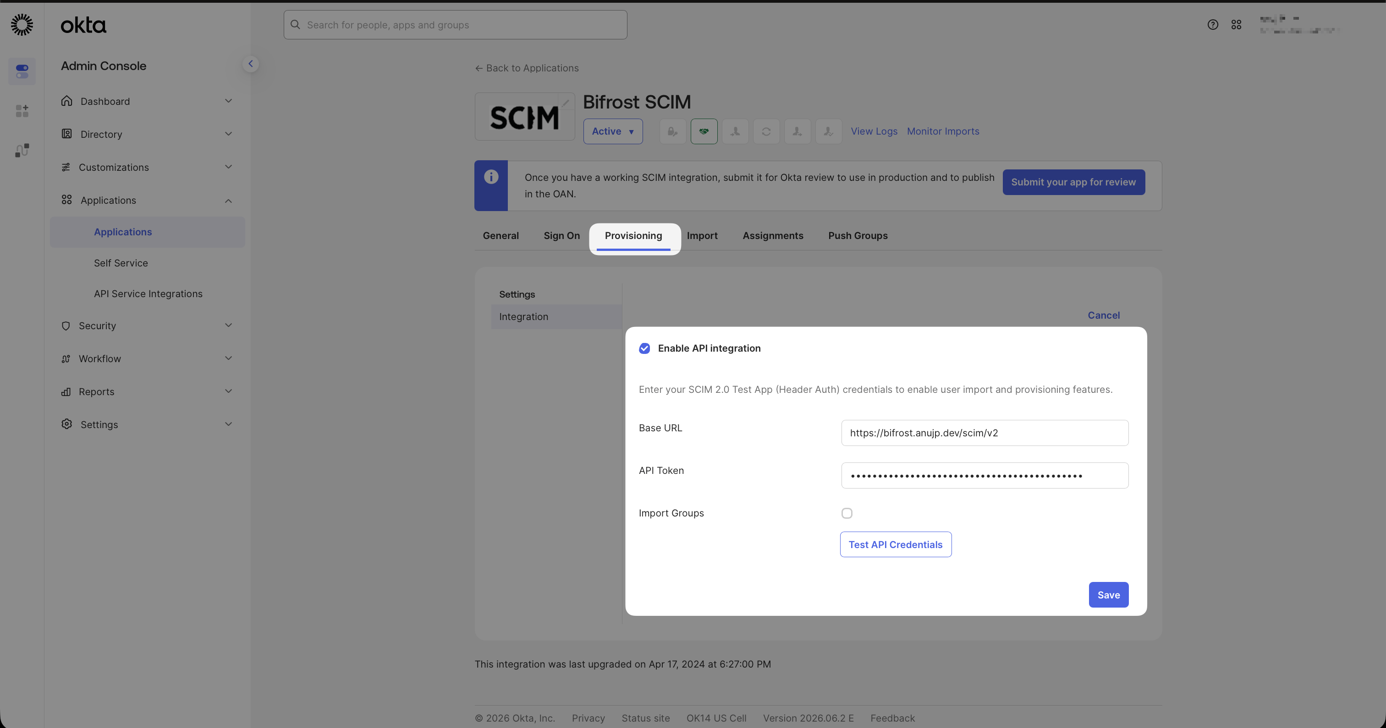Focus the Base URL input field

click(x=984, y=433)
